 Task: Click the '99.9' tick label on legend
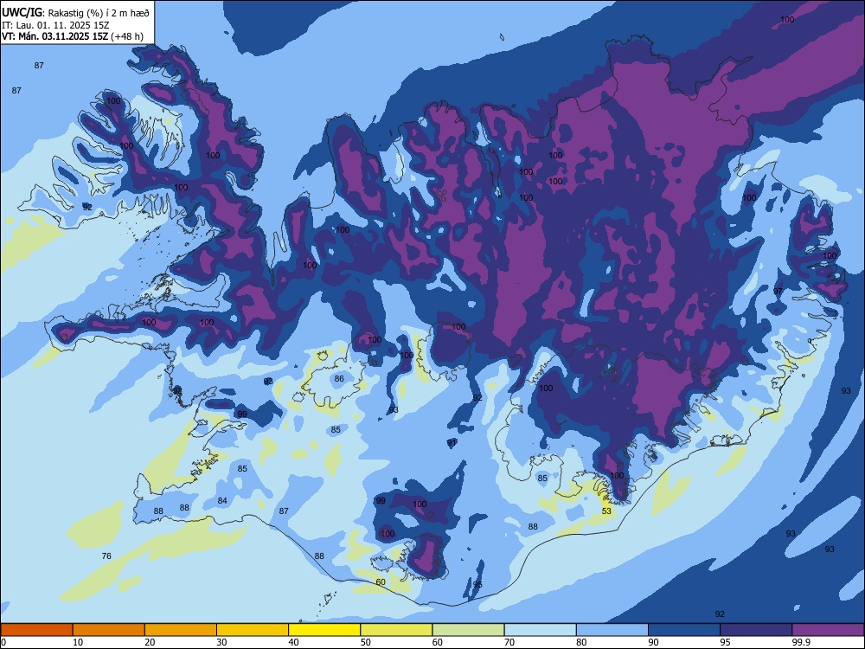[x=800, y=642]
